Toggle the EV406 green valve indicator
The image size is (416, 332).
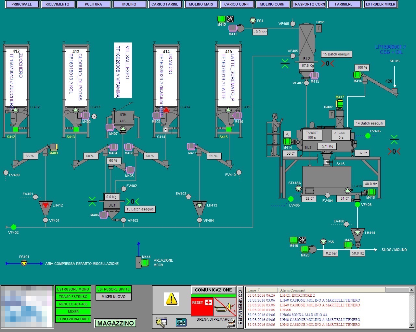pyautogui.click(x=368, y=136)
